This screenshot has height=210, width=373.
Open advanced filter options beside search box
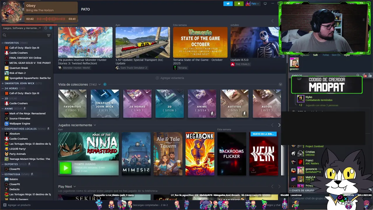pos(49,35)
